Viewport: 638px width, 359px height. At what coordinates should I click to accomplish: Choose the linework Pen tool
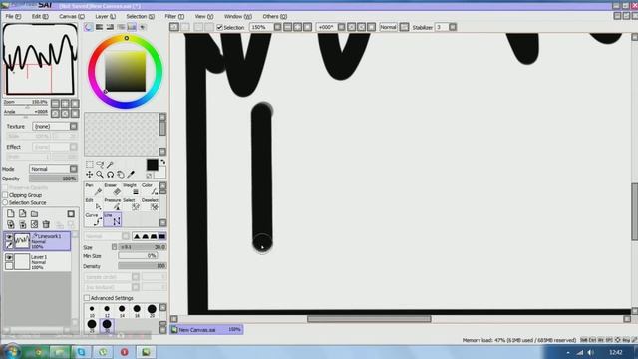(94, 189)
